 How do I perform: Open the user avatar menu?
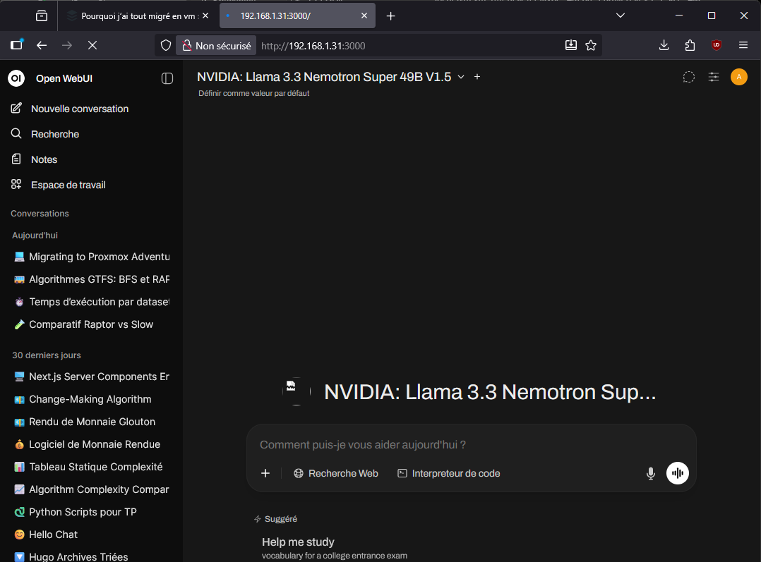click(x=738, y=77)
